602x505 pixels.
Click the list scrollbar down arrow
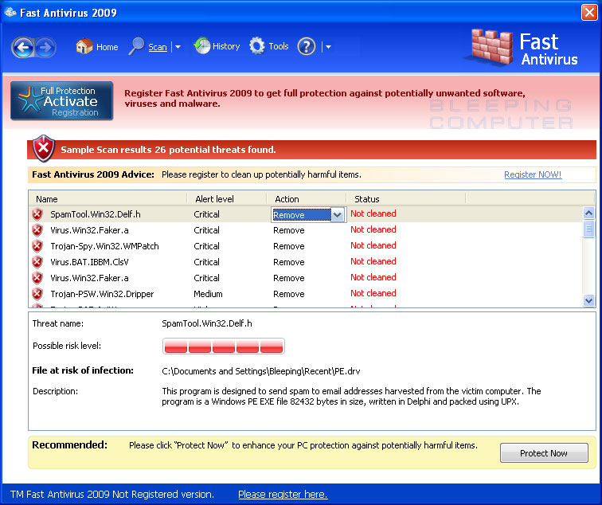588,300
